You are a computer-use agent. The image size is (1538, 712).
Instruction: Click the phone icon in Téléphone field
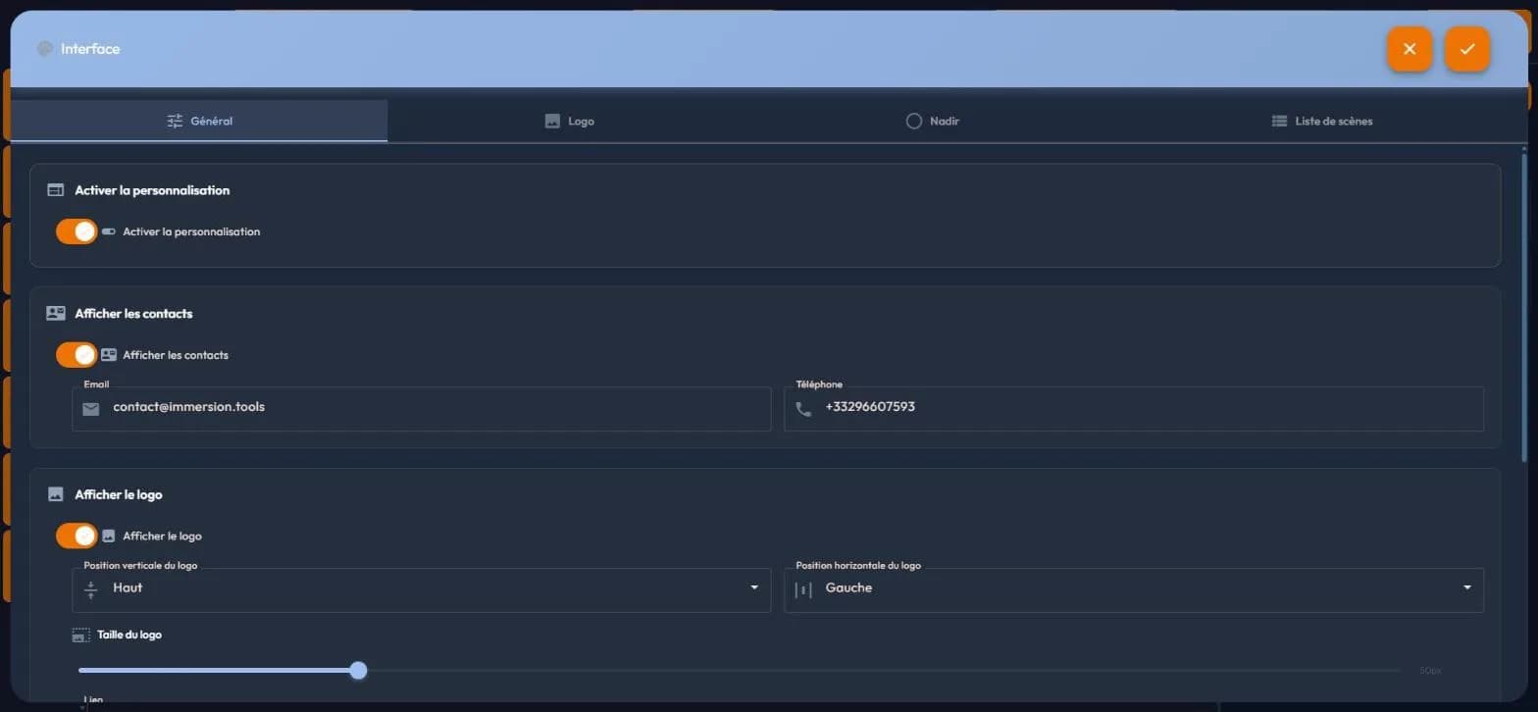pyautogui.click(x=803, y=409)
